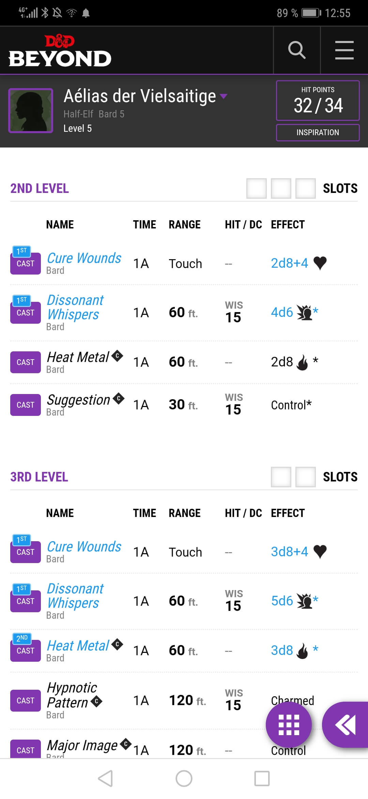This screenshot has height=799, width=368.
Task: Open the Hit Points 32/34 box
Action: click(318, 100)
